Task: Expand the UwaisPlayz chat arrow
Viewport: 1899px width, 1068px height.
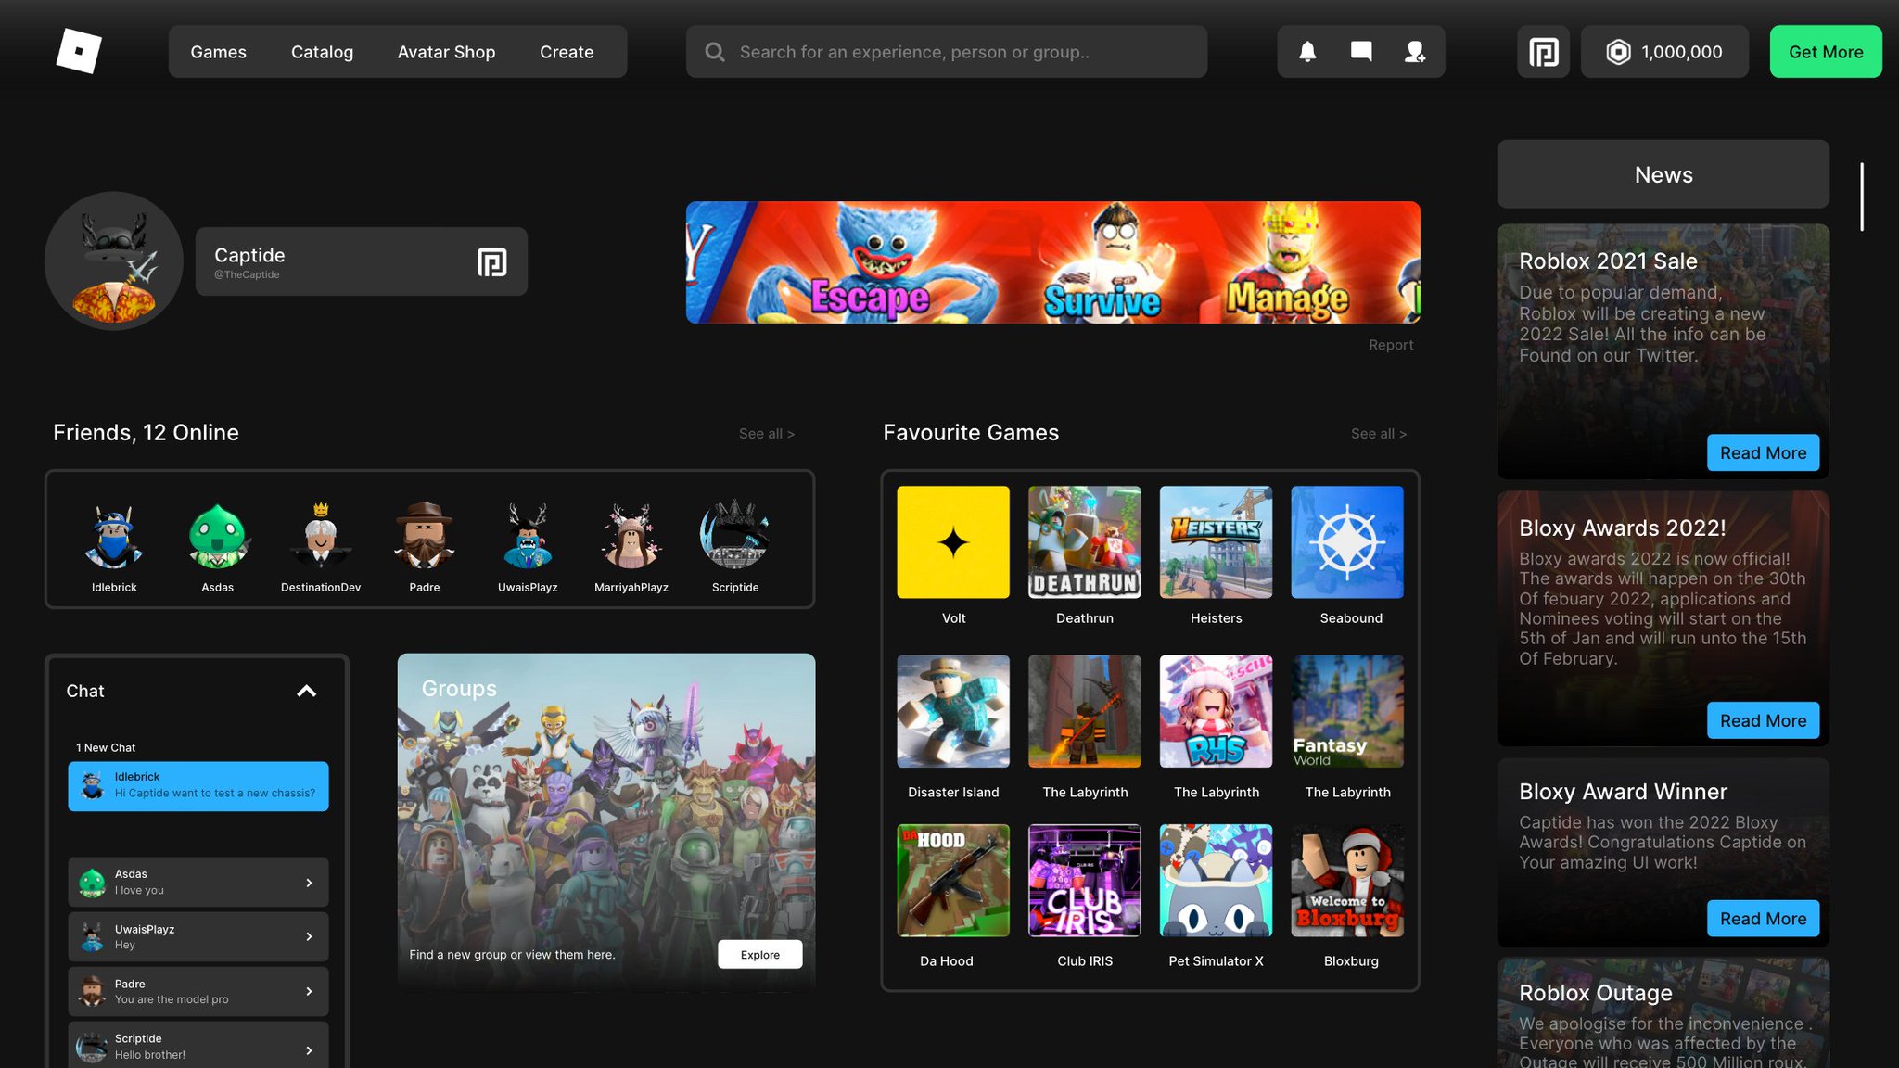Action: click(x=309, y=937)
